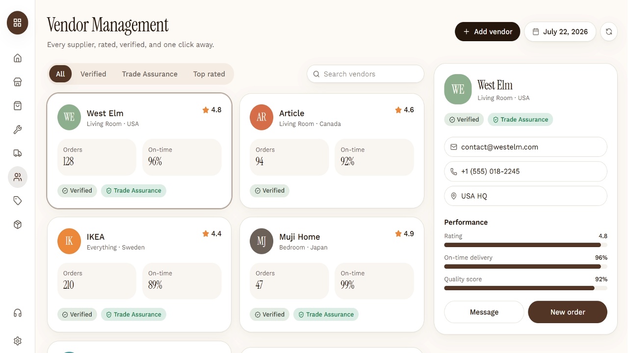Click the Verified badge on the Muji Home card

click(x=269, y=315)
